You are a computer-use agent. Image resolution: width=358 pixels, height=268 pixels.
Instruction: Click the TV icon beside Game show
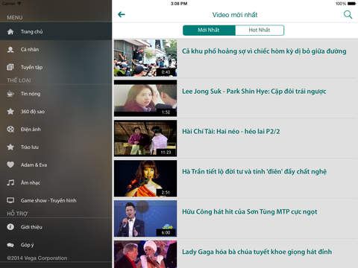(x=10, y=200)
